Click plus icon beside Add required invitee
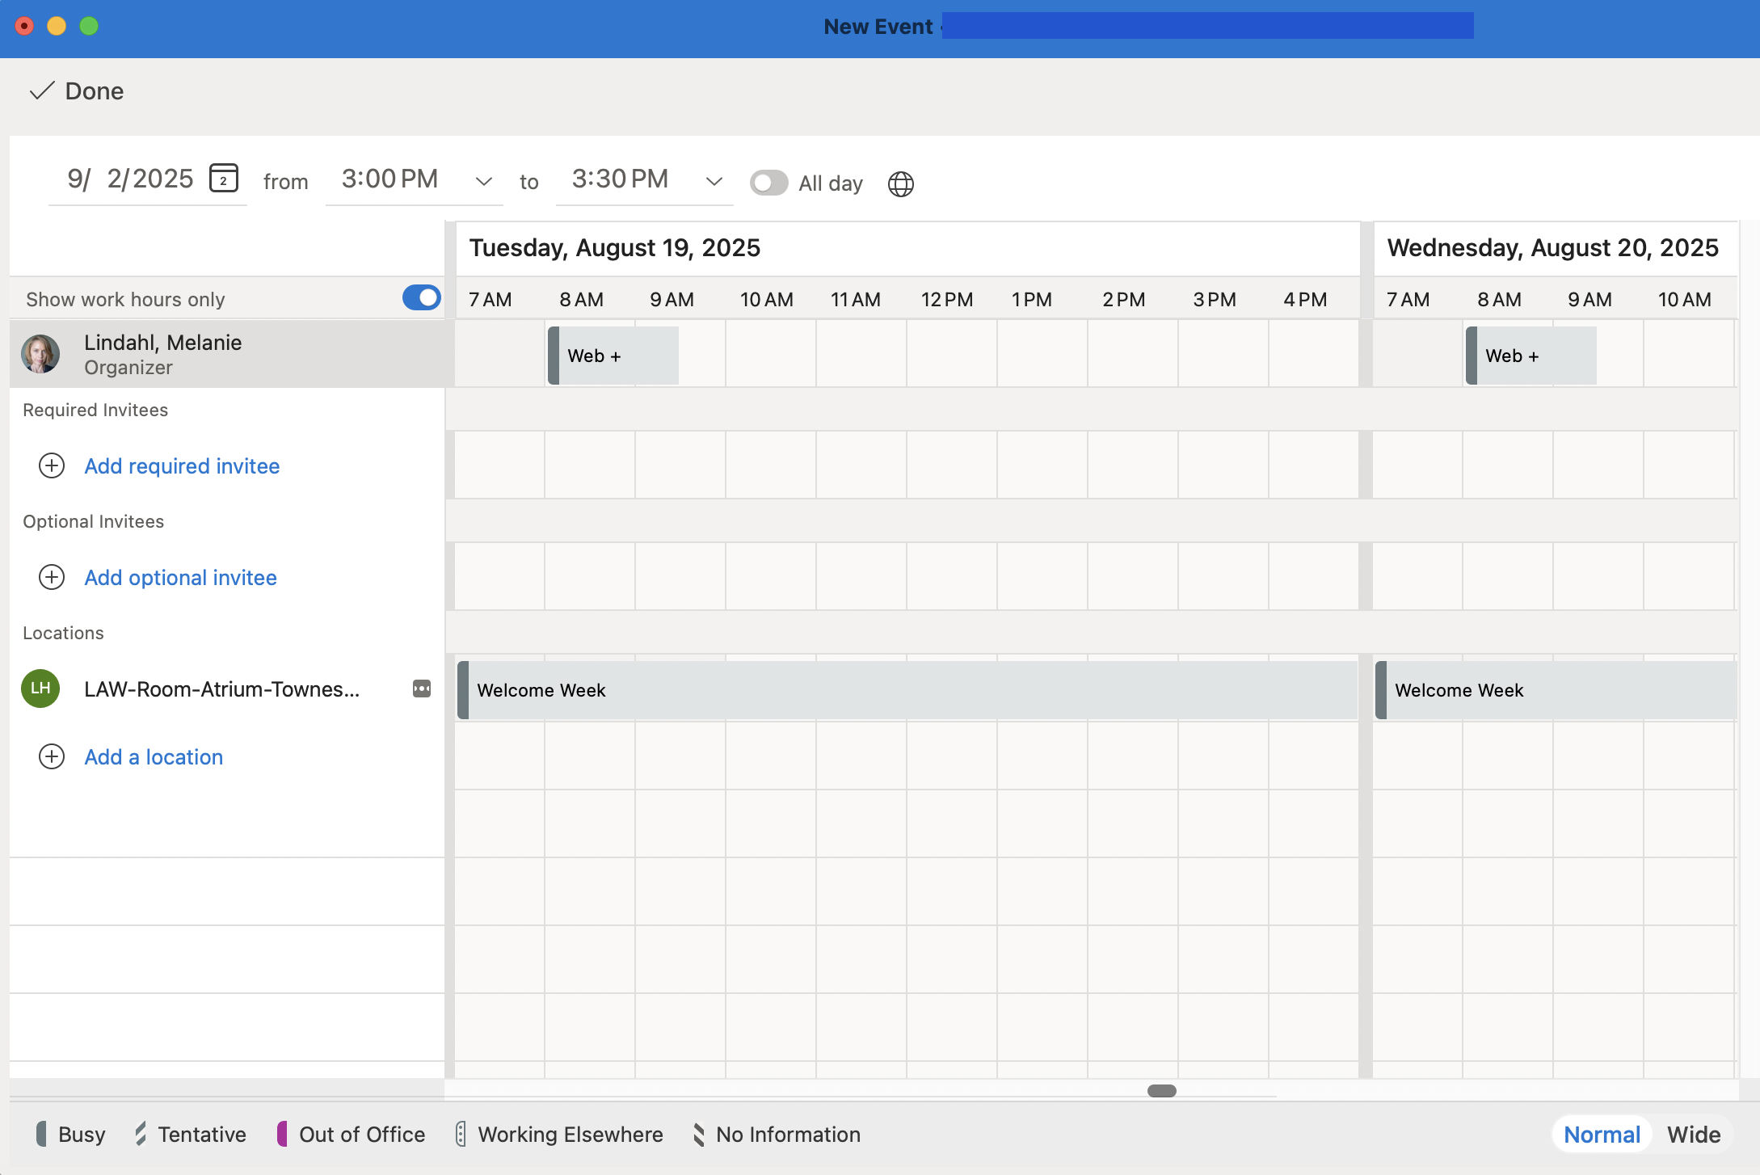1760x1175 pixels. coord(52,466)
